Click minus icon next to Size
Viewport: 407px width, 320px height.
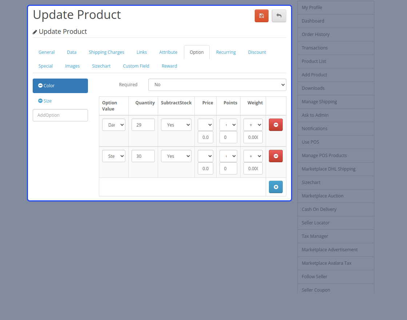pos(40,101)
